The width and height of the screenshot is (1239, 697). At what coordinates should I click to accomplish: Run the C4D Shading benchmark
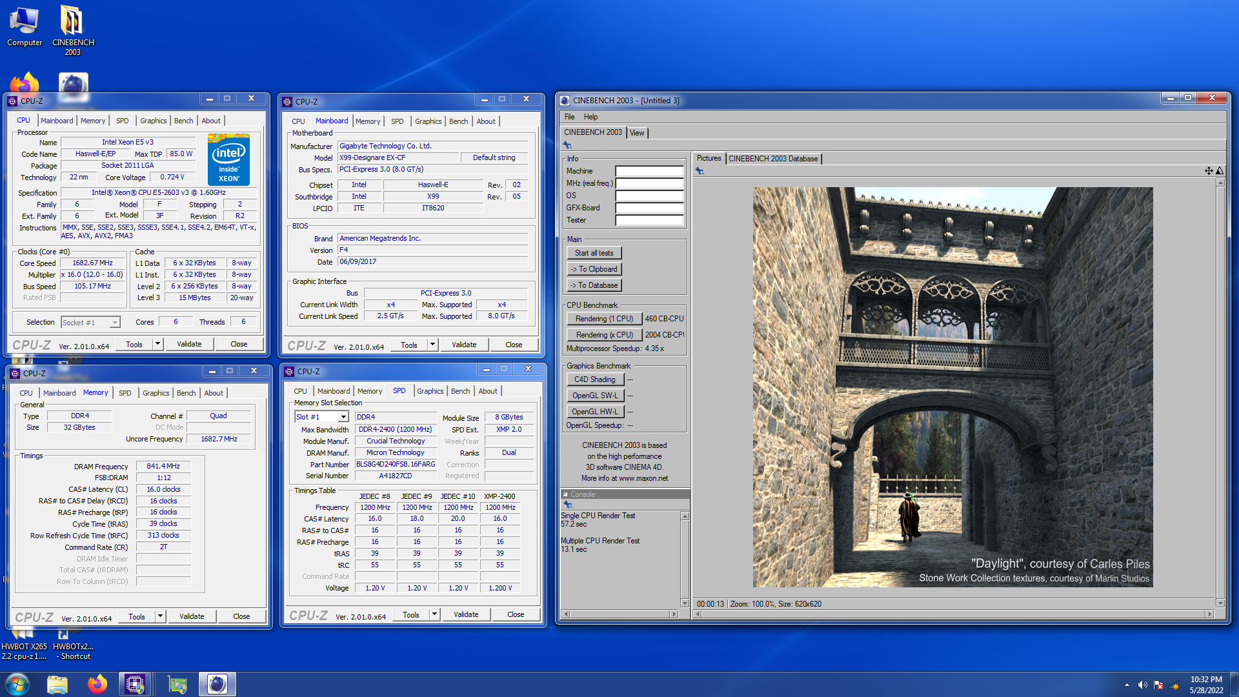tap(595, 379)
